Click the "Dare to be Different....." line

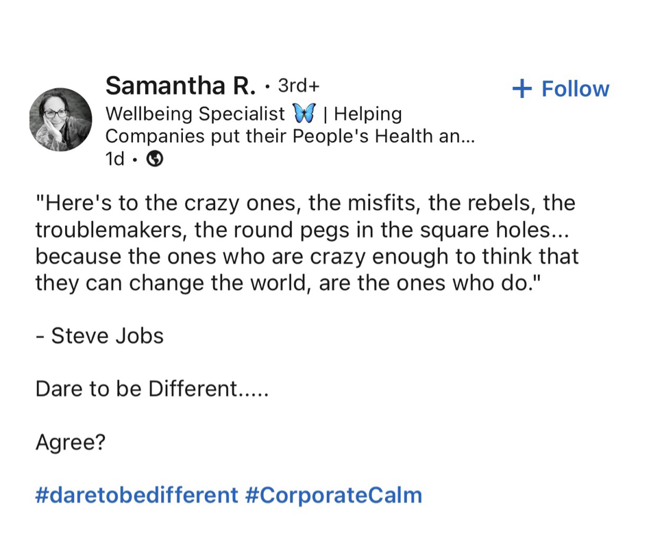coord(151,389)
